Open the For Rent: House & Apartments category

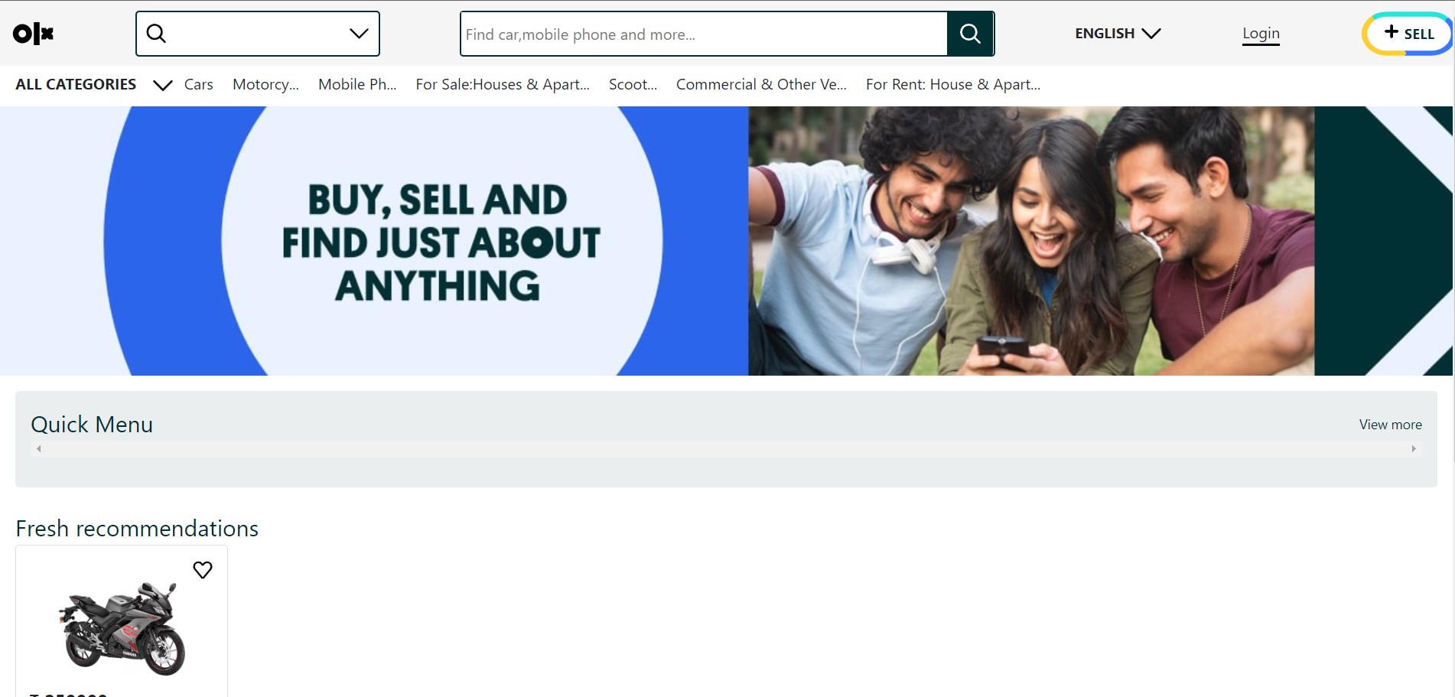[953, 85]
